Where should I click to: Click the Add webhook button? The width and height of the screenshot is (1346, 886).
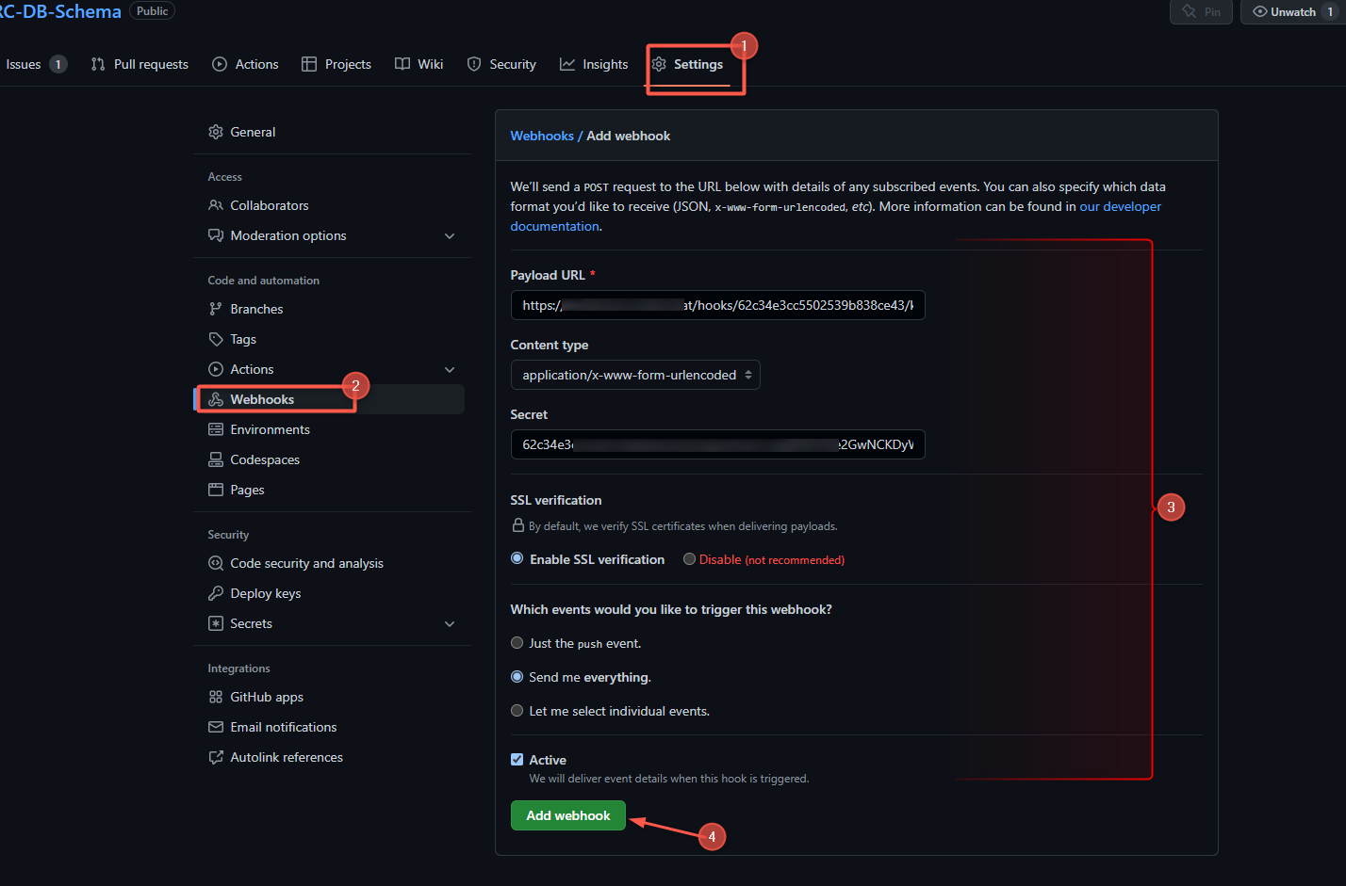coord(567,815)
